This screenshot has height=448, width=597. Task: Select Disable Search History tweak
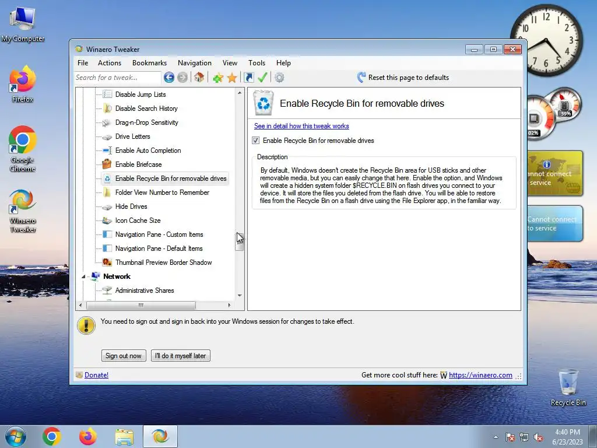point(146,108)
